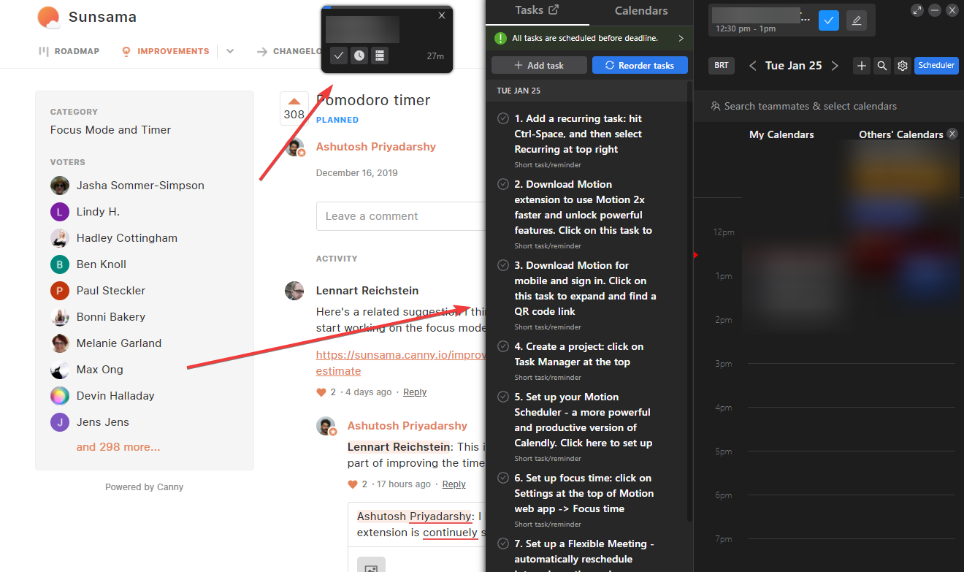The height and width of the screenshot is (572, 964).
Task: Click the 3pm time label in calendar
Action: 724,364
